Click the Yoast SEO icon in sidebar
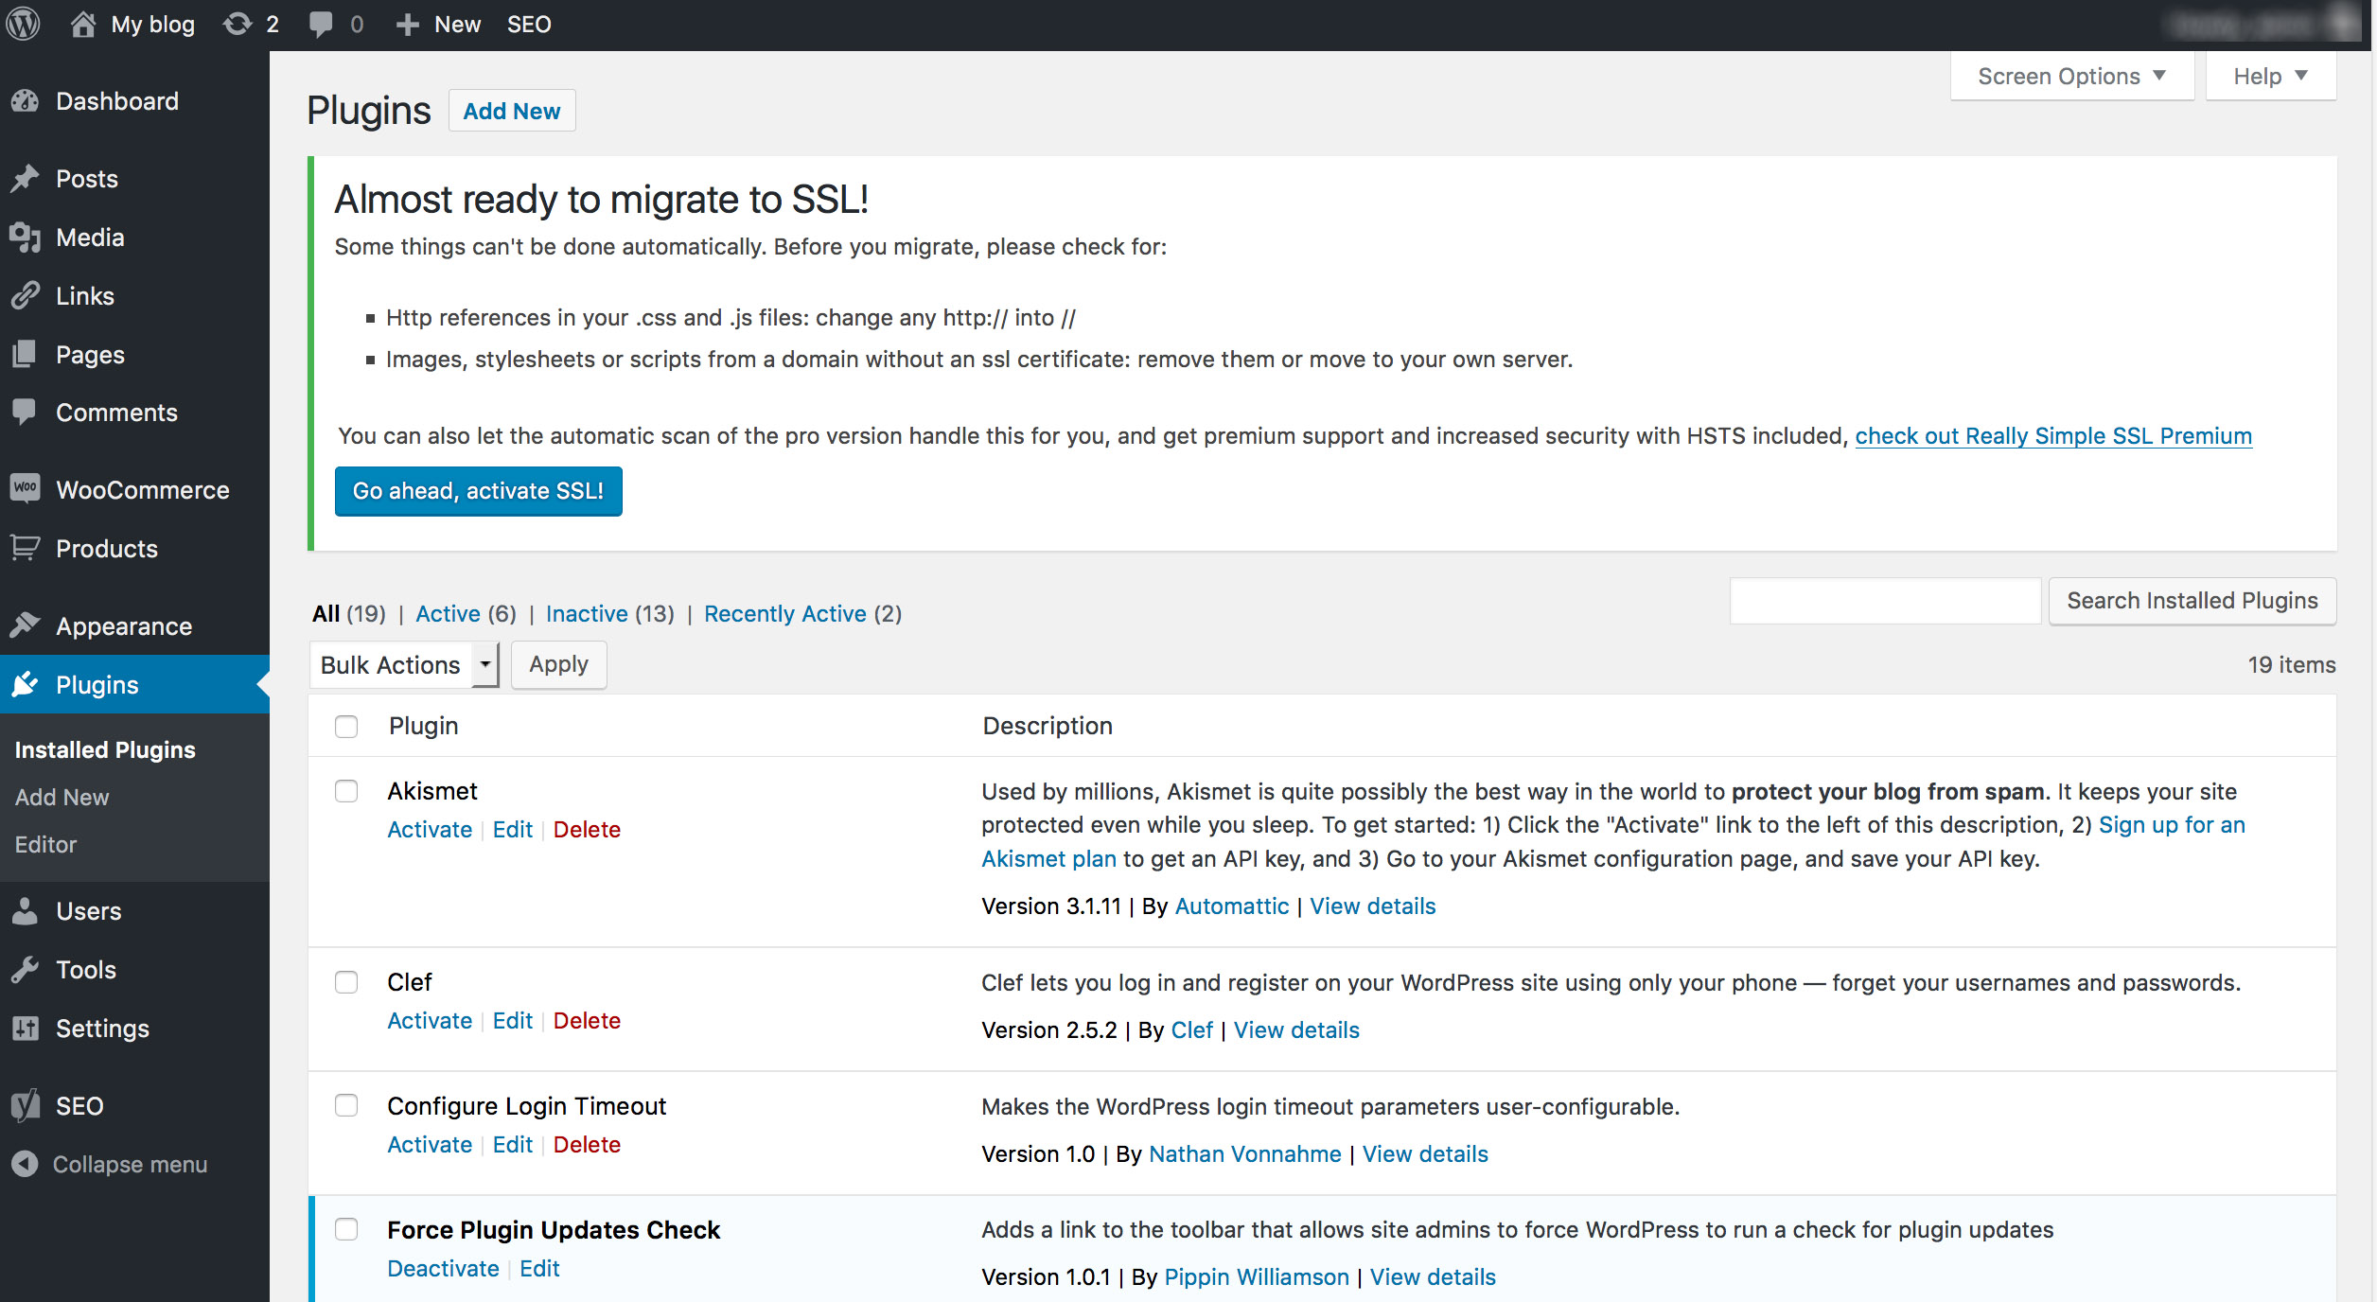The width and height of the screenshot is (2377, 1302). 26,1105
